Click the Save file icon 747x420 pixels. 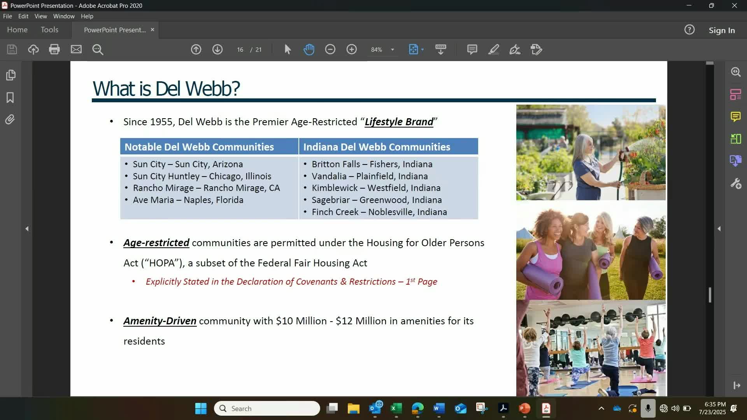pyautogui.click(x=12, y=49)
